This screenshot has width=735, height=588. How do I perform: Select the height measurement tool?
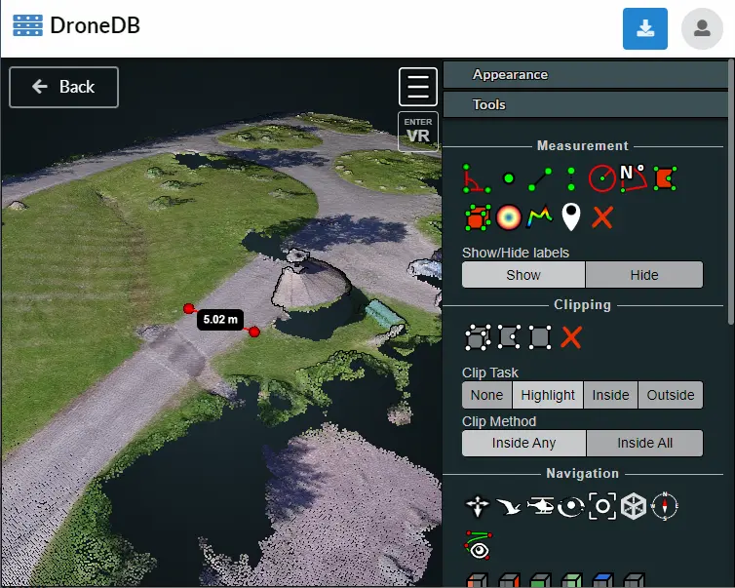570,178
